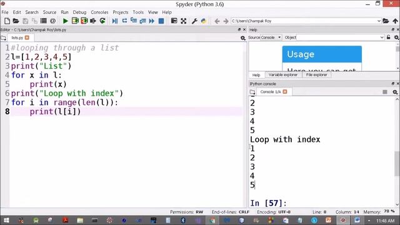Open Preferences with wrench icon

(x=194, y=21)
